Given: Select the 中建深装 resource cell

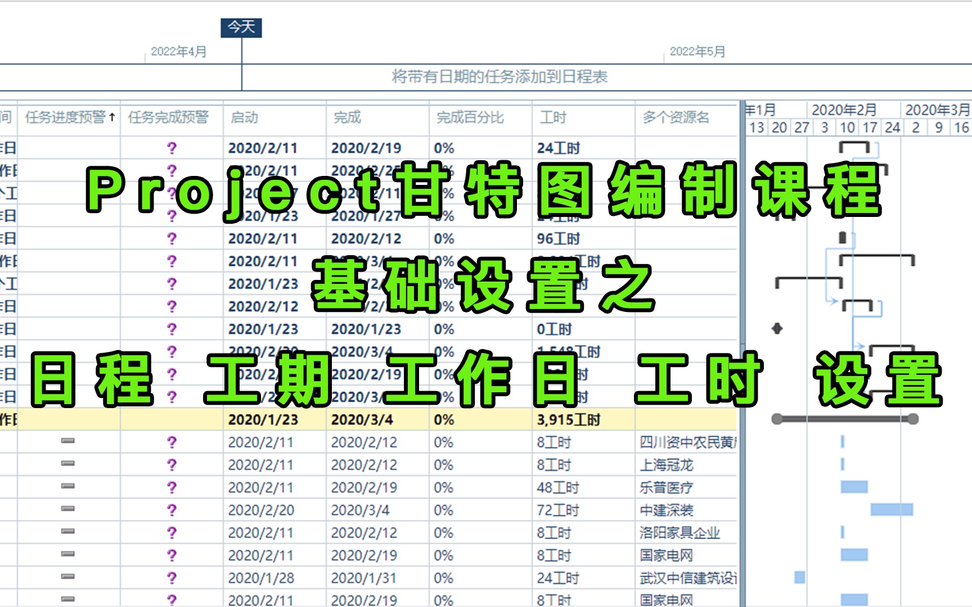Looking at the screenshot, I should 686,510.
